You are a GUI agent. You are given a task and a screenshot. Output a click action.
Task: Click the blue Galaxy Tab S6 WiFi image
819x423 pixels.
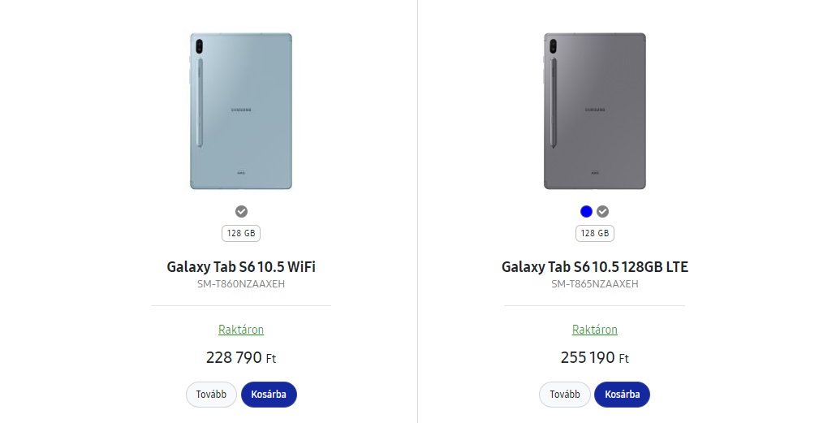tap(241, 111)
